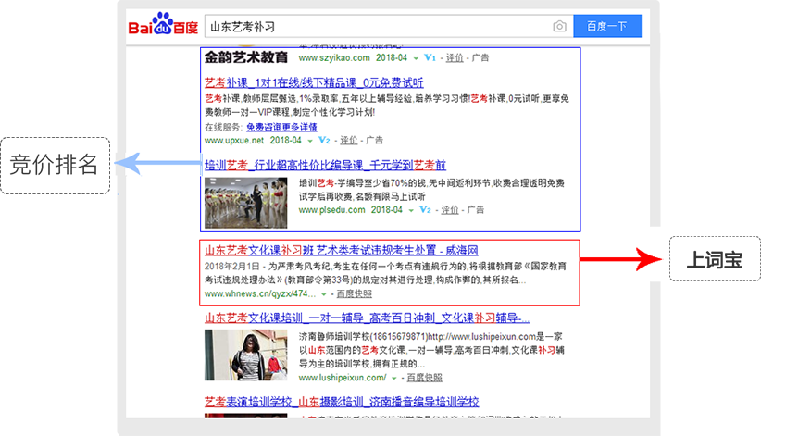Screen dimensions: 811x436
Task: Click URL www.szyikao.com
Action: [x=334, y=57]
